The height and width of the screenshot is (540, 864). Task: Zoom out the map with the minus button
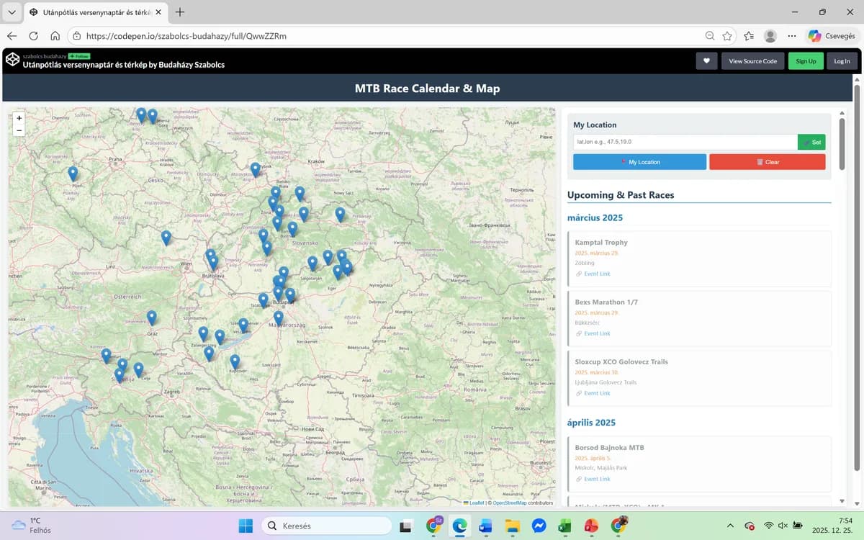coord(19,130)
